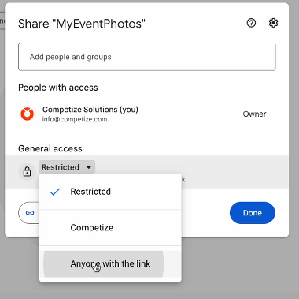
Task: Click the Owner role label
Action: (254, 114)
